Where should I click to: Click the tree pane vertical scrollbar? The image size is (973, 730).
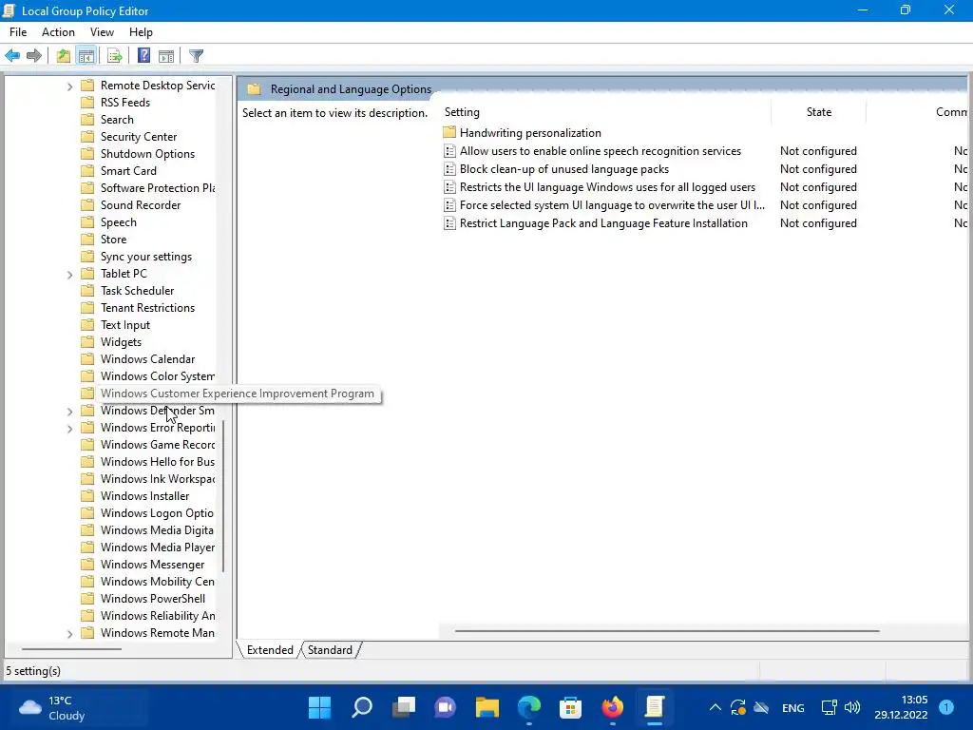pyautogui.click(x=222, y=496)
